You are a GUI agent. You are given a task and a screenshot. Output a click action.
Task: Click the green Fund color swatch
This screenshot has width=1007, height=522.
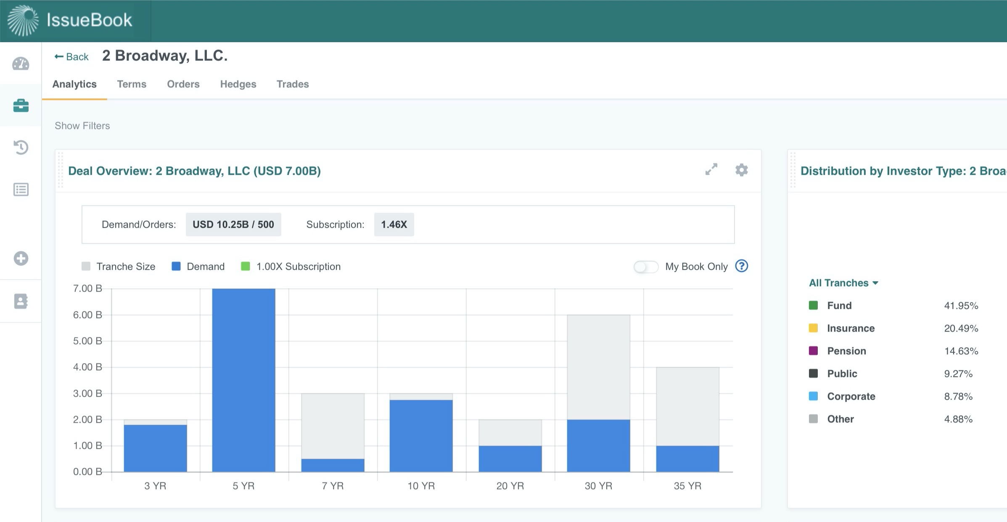pos(813,306)
